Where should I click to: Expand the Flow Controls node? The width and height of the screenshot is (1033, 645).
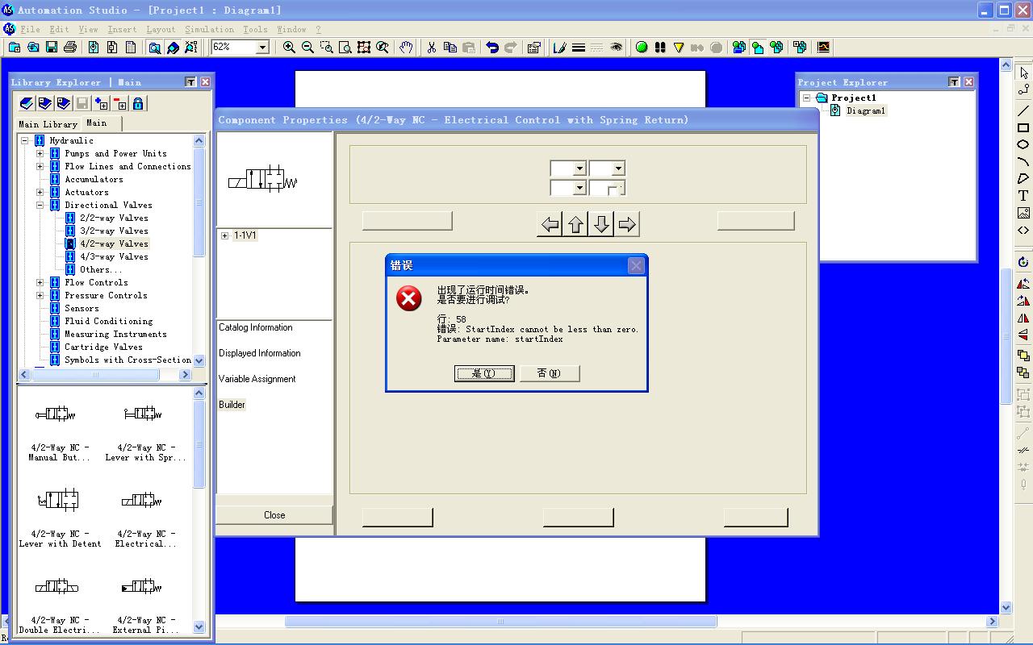click(x=40, y=282)
